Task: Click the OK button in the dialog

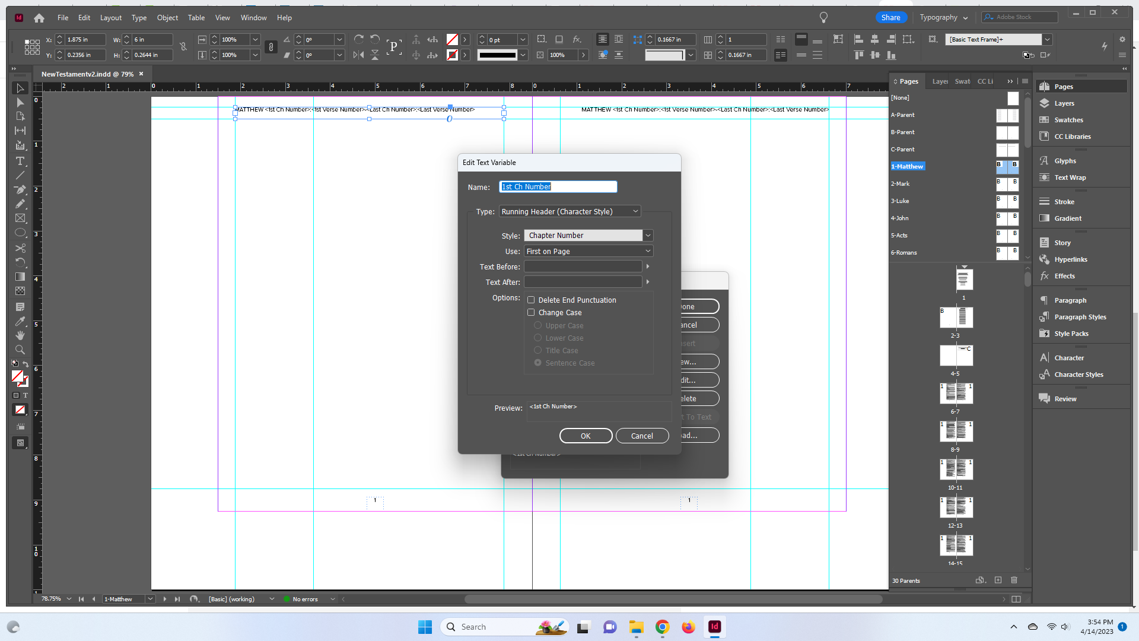Action: [586, 435]
